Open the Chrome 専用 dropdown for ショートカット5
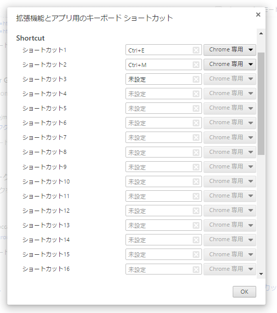Screen dimensions: 277x313 [x=230, y=108]
